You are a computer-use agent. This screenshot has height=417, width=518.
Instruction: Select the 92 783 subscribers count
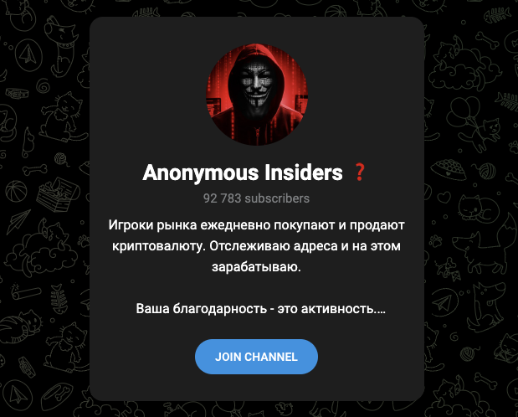(x=256, y=198)
